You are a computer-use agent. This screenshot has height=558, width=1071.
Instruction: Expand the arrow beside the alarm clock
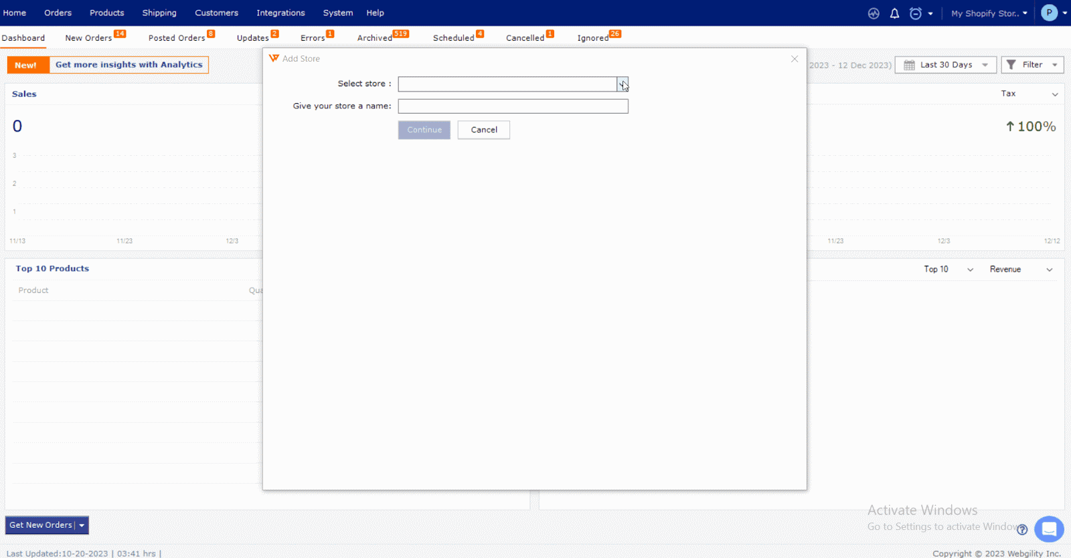click(930, 13)
